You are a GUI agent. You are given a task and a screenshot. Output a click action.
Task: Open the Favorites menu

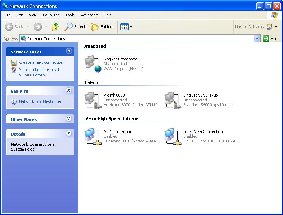[51, 15]
